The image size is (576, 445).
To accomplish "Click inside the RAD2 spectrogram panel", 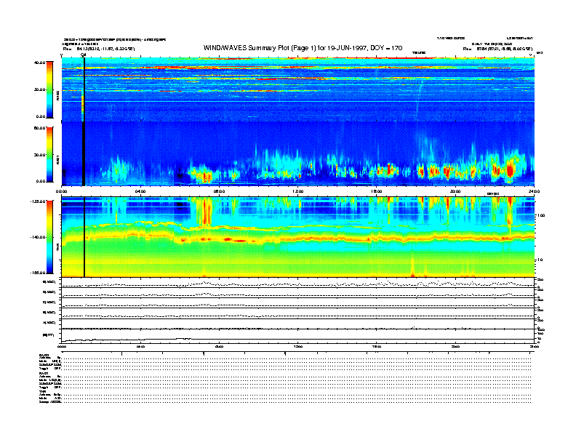I will coord(297,89).
